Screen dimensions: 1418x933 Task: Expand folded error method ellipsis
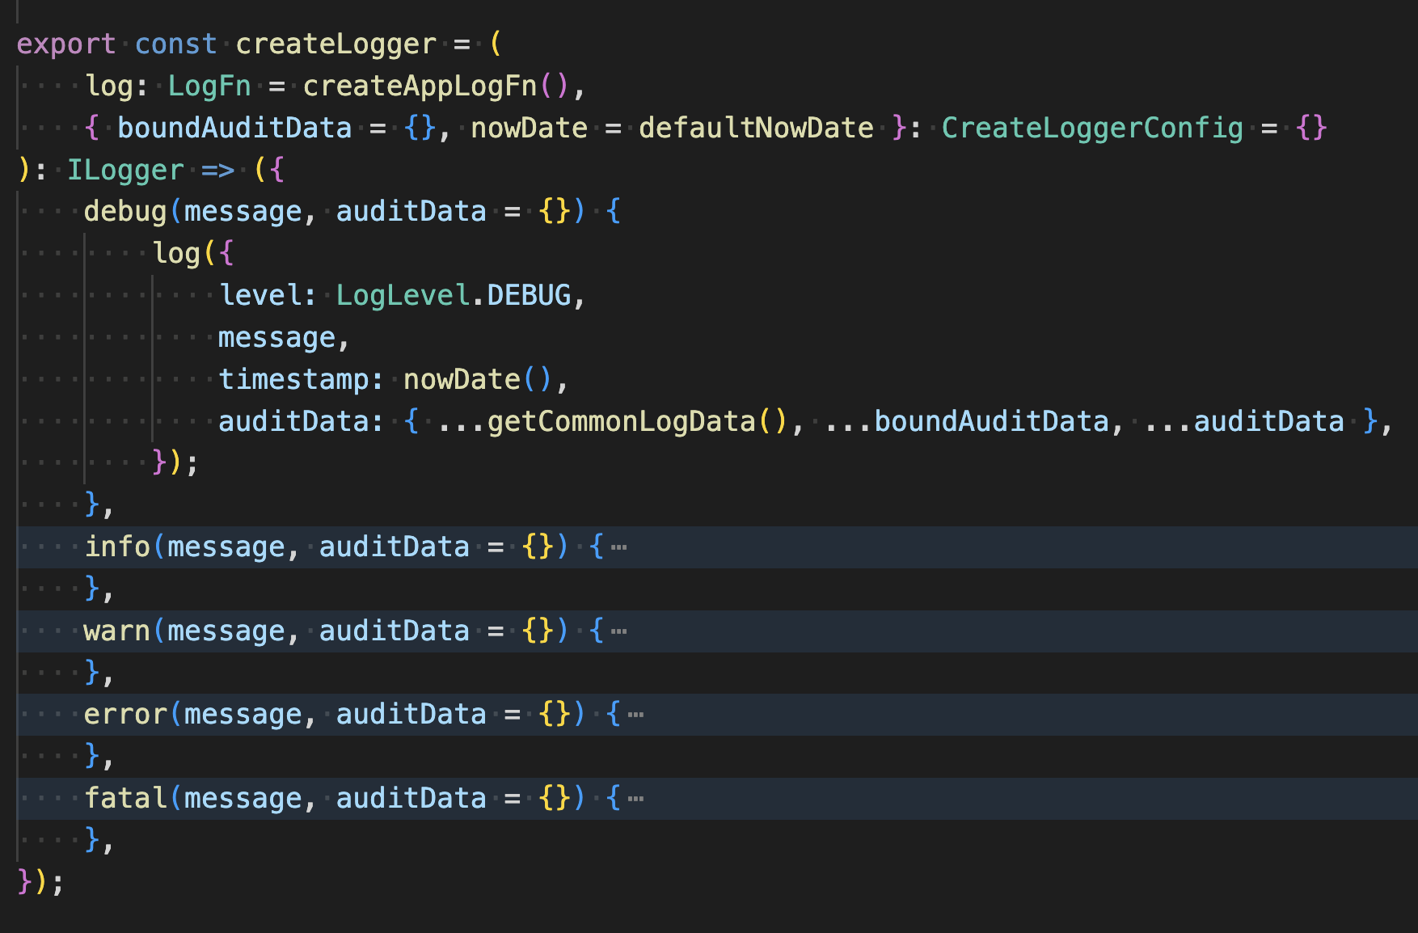point(635,715)
